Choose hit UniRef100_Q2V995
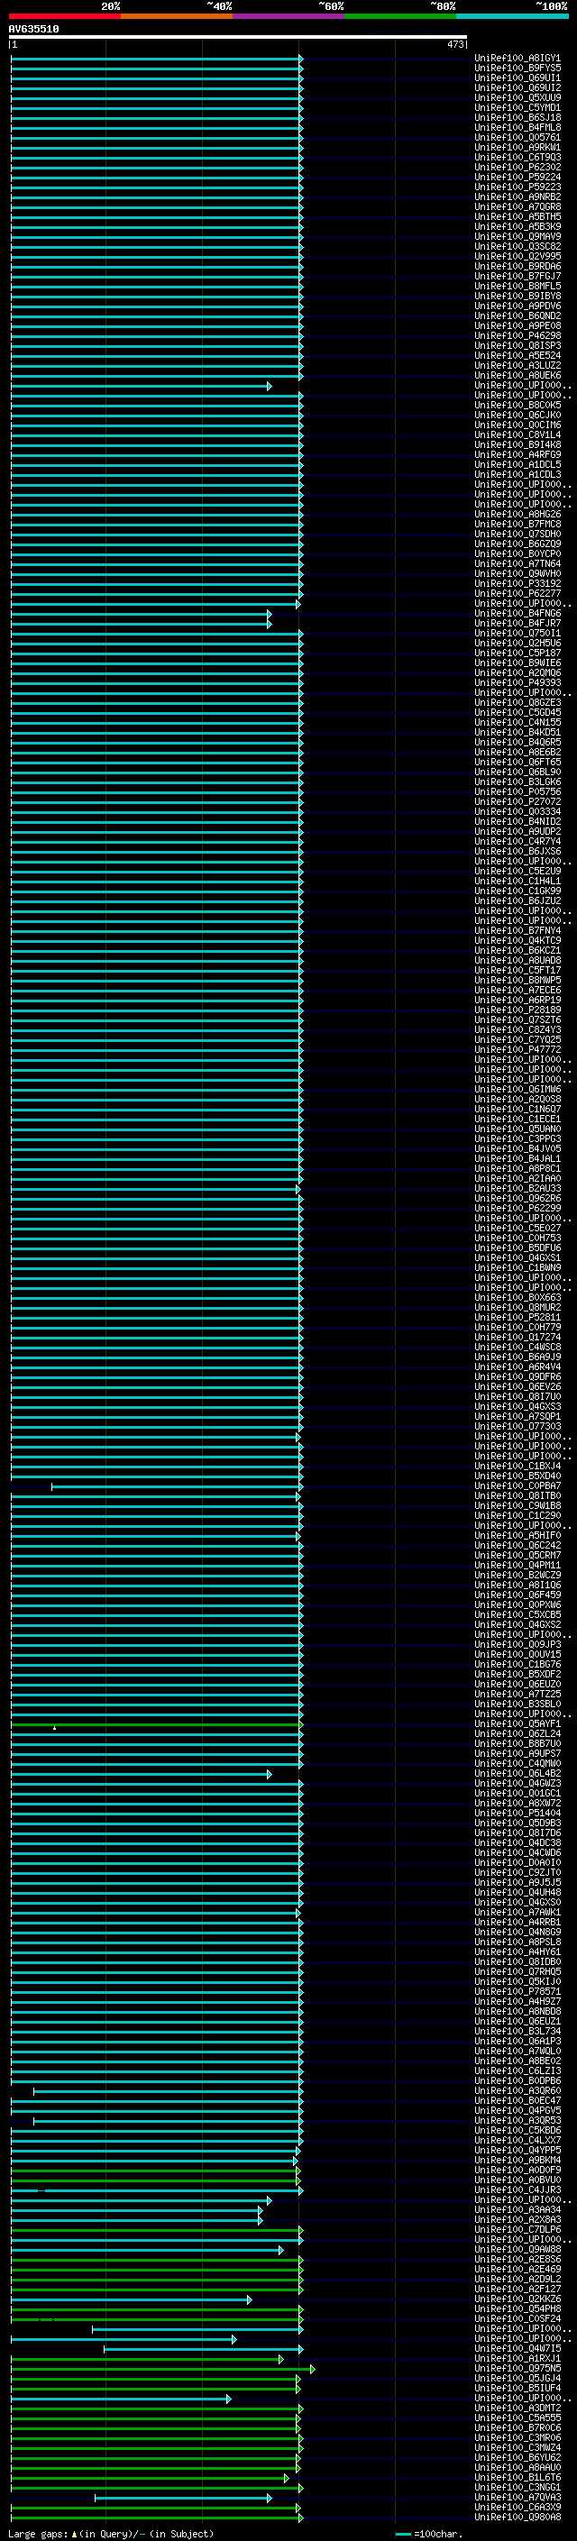 click(x=517, y=257)
